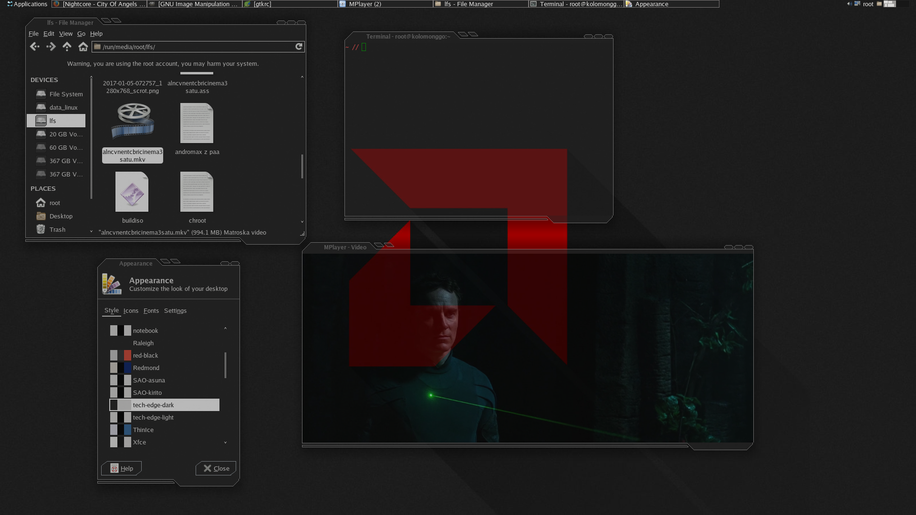Image resolution: width=916 pixels, height=515 pixels.
Task: Open Desktop place in sidebar
Action: (56, 216)
